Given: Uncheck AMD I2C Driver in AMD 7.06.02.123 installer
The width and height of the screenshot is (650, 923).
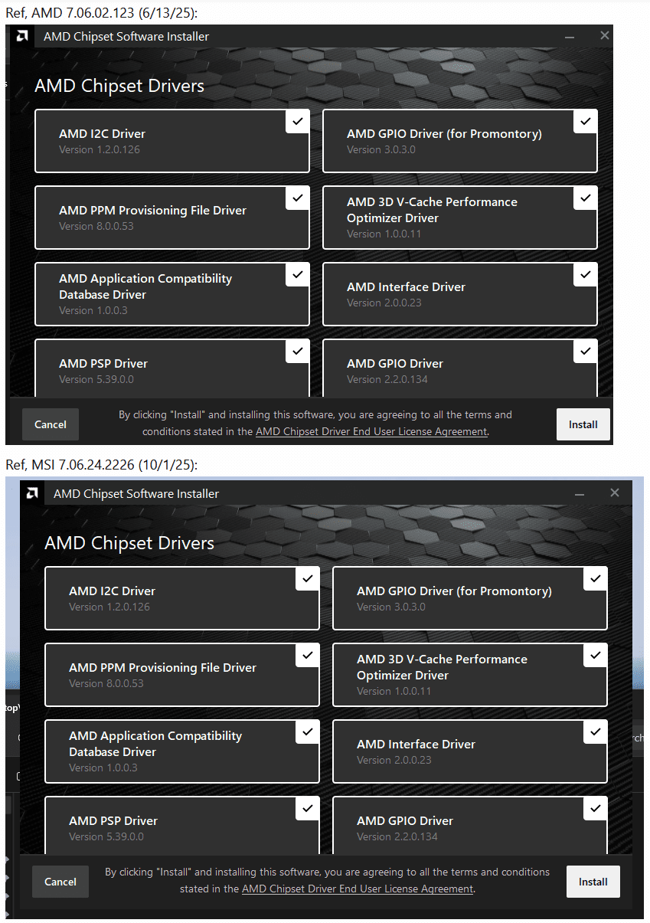Looking at the screenshot, I should [297, 122].
